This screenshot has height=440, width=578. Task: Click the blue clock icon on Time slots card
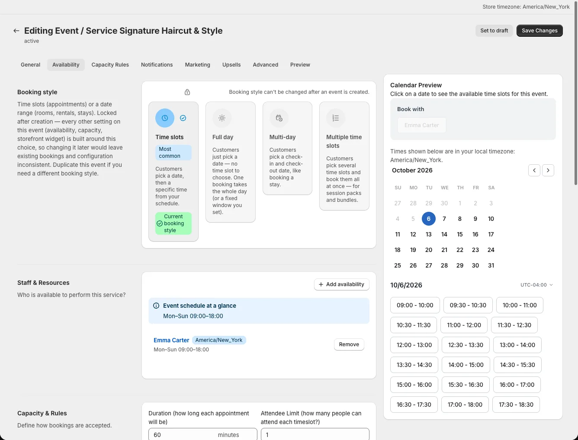[165, 118]
